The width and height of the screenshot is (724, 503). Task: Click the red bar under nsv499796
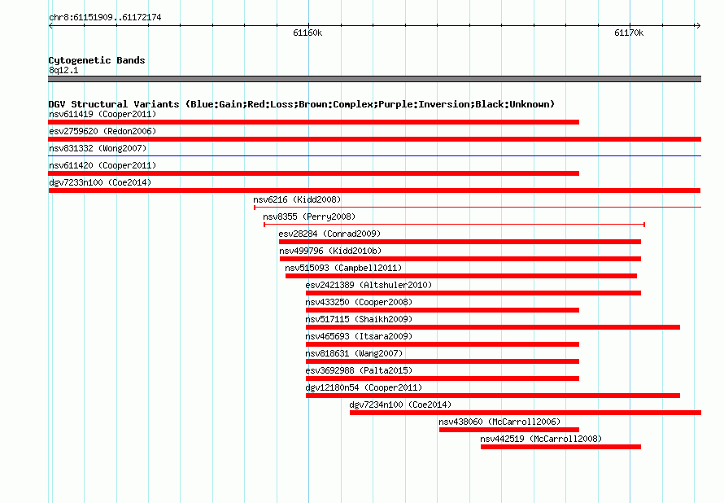pyautogui.click(x=460, y=259)
